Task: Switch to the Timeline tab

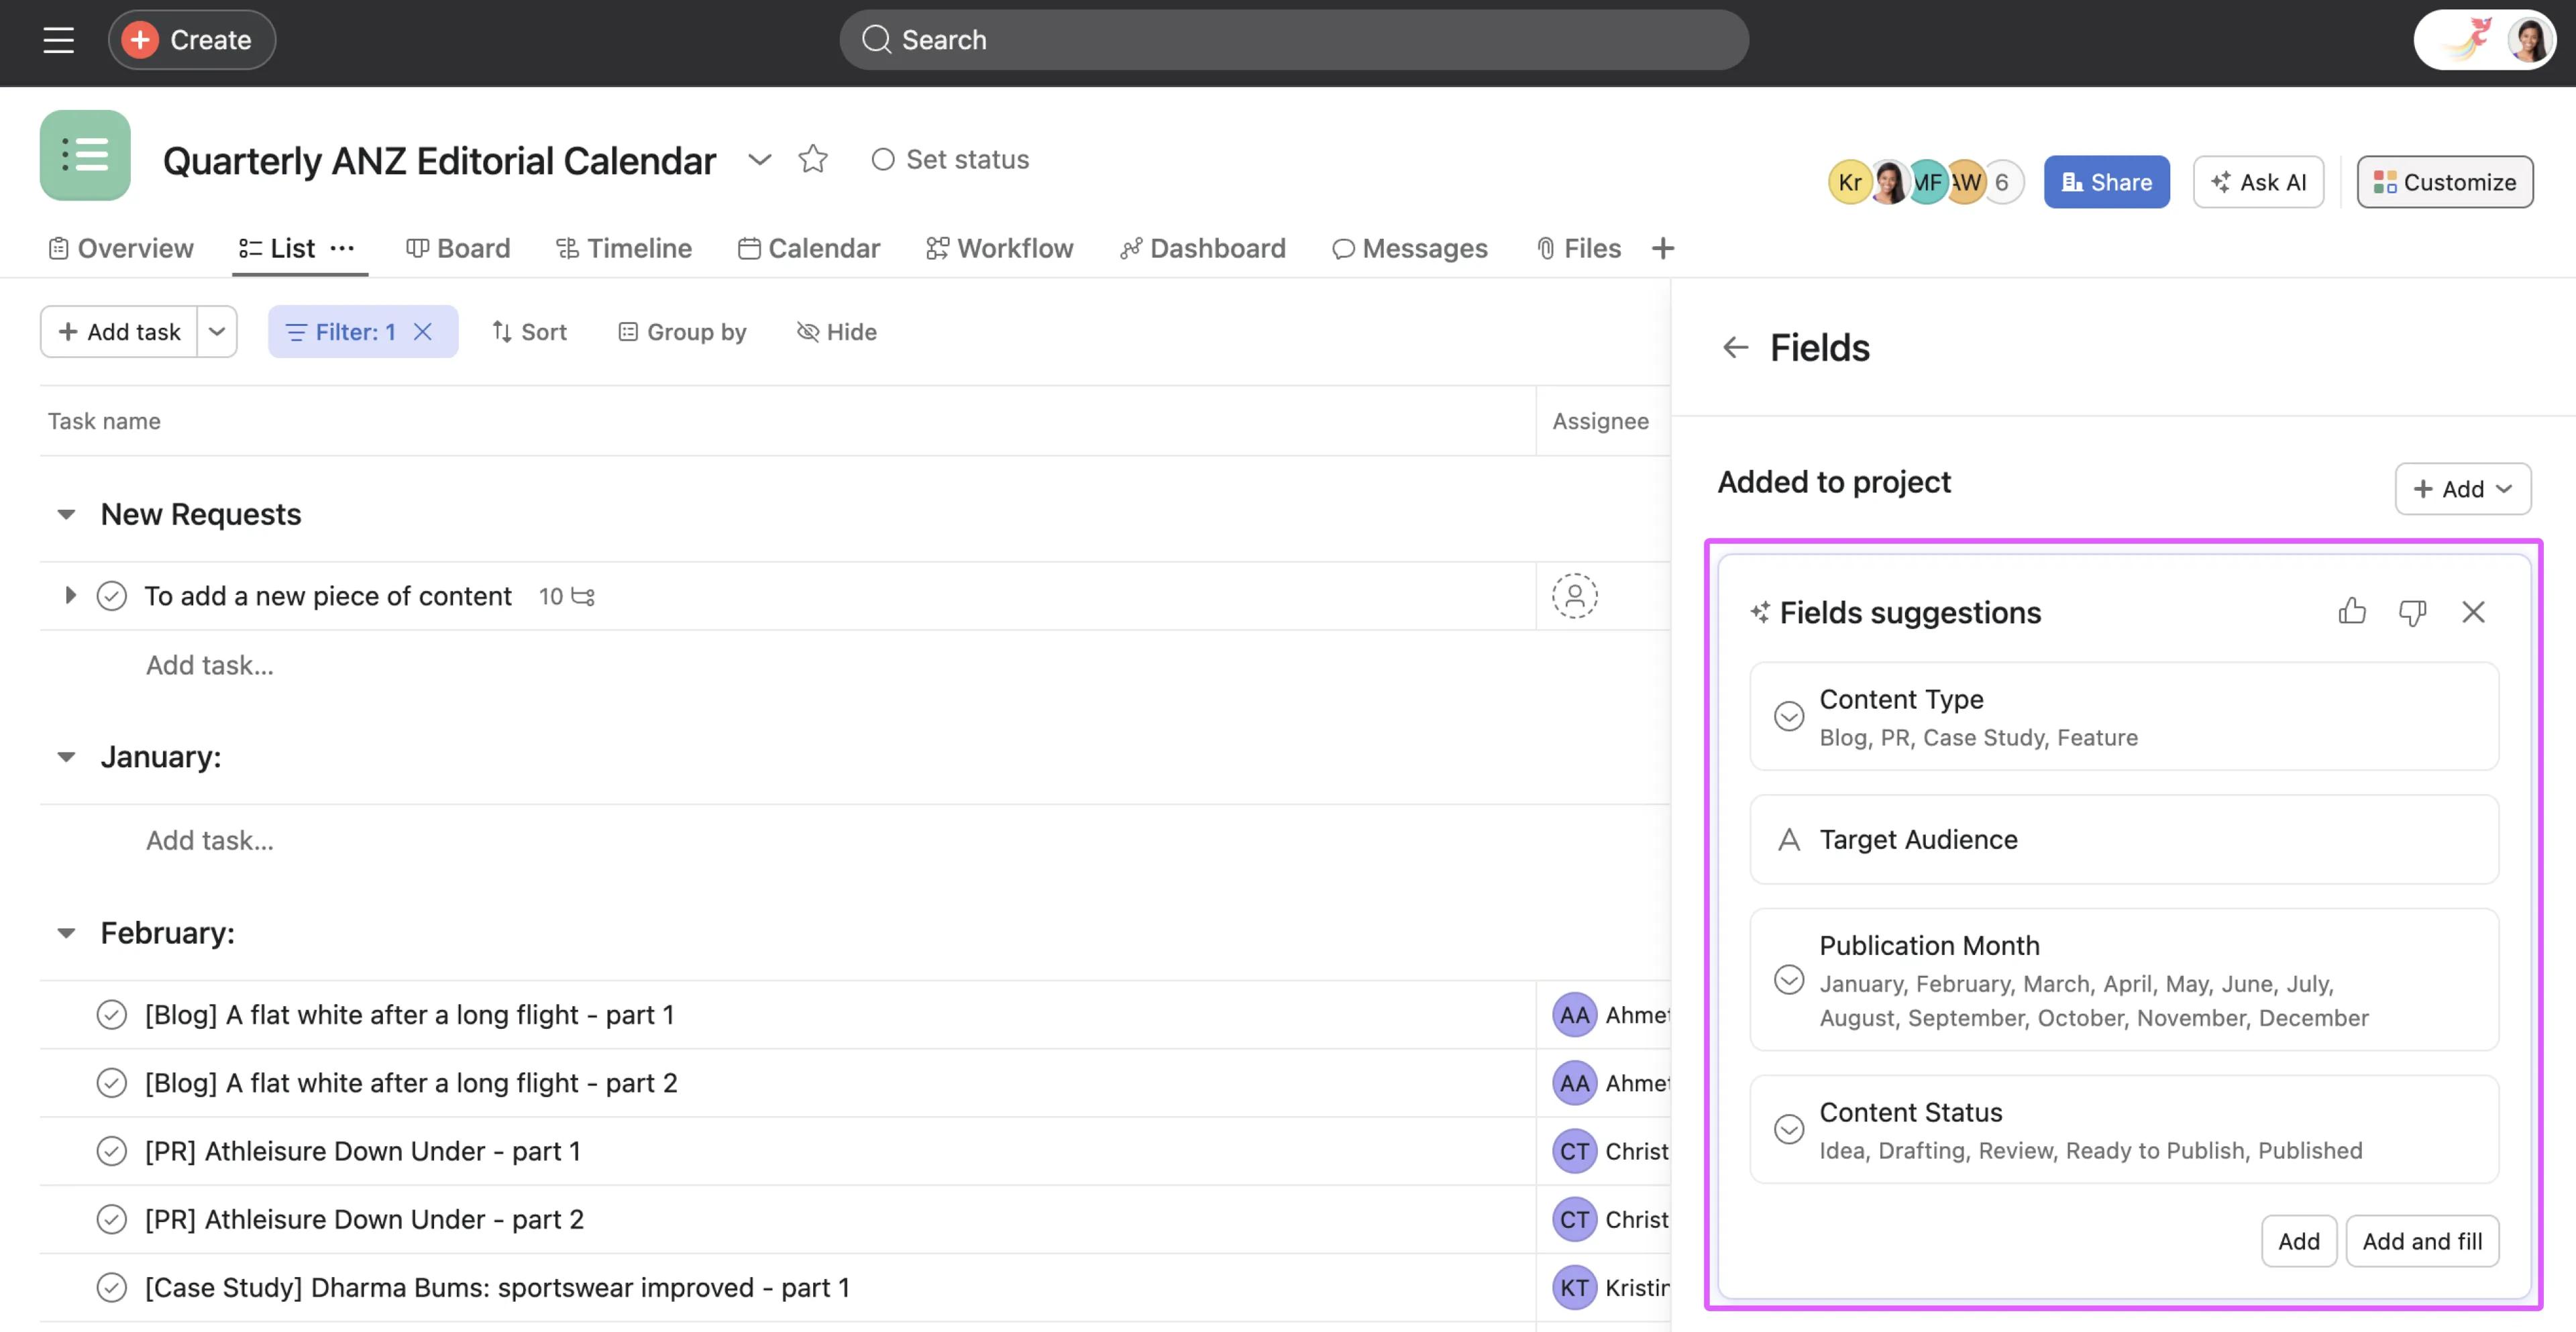Action: 624,248
